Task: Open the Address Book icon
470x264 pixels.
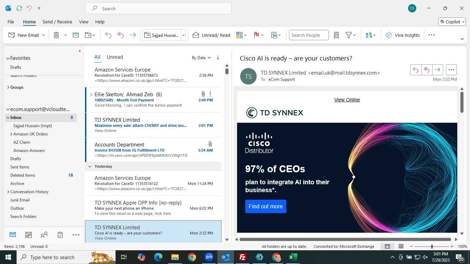Action: pos(337,35)
